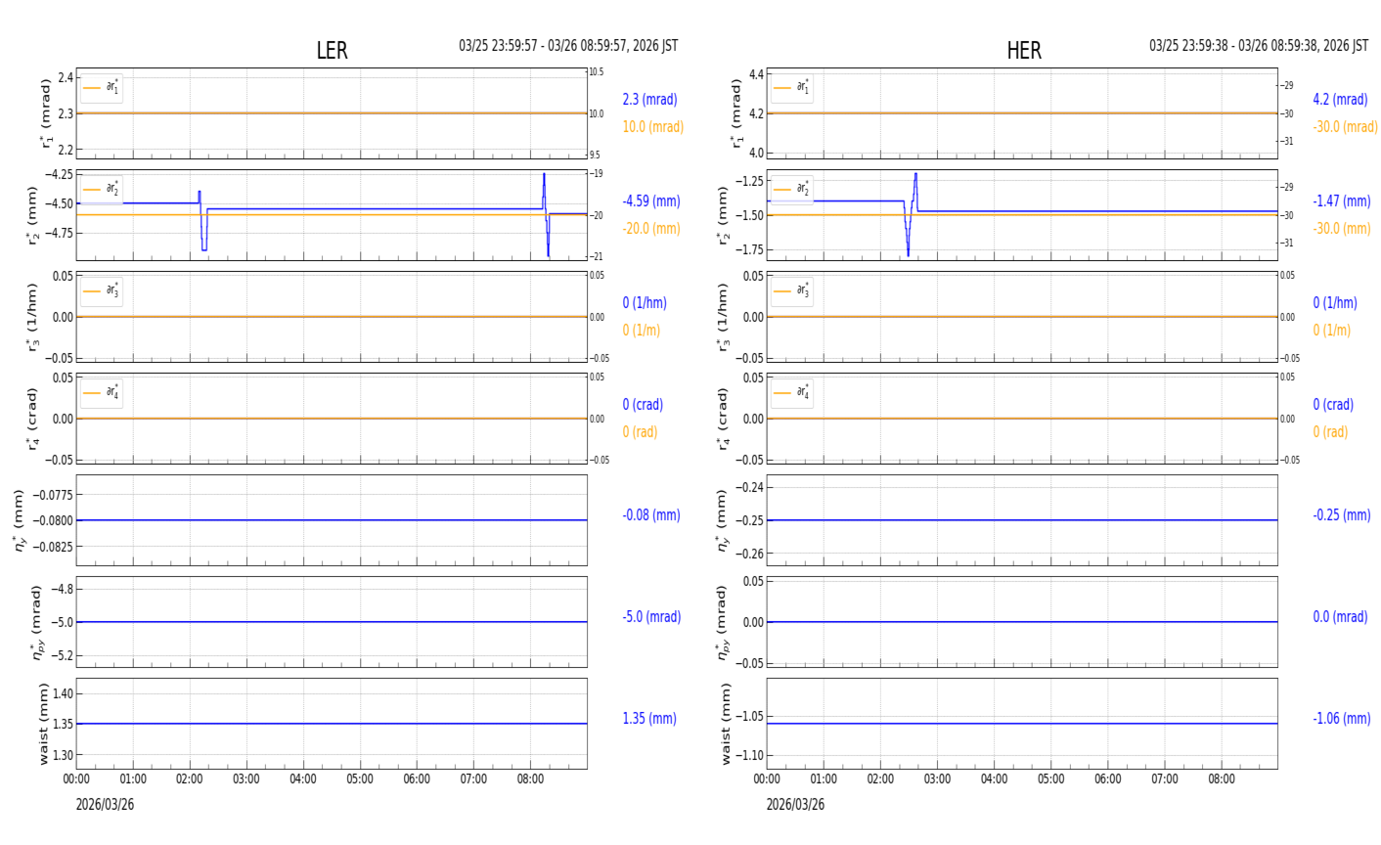The height and width of the screenshot is (845, 1381).
Task: Click the orange -30.0 (mrad) value in HER
Action: [x=1345, y=127]
